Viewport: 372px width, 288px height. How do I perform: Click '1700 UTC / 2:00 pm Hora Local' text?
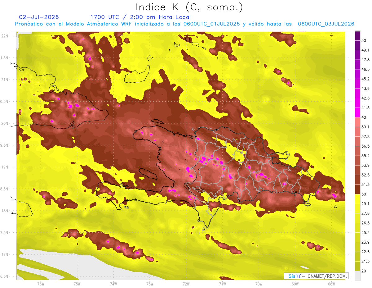coord(140,17)
